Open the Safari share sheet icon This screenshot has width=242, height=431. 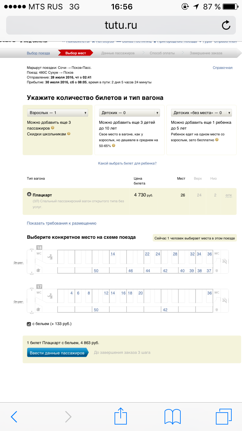click(121, 416)
